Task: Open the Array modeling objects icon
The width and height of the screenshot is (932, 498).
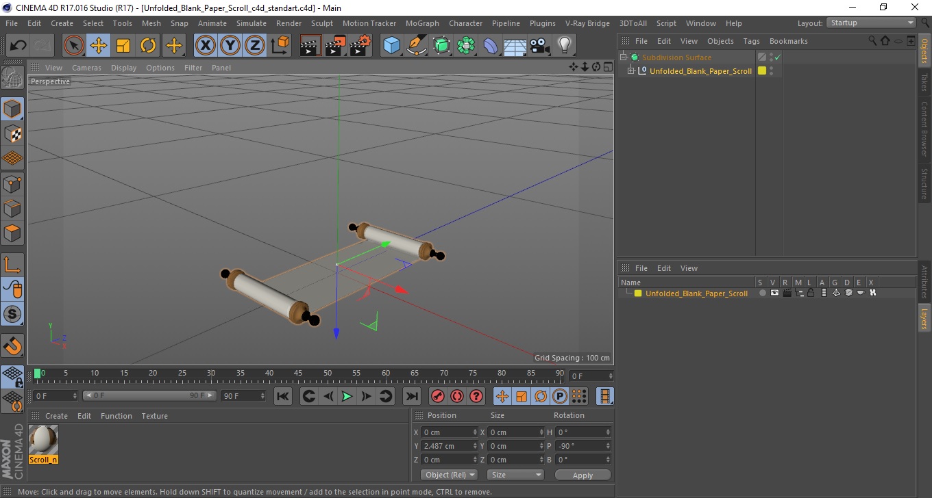Action: coord(466,46)
